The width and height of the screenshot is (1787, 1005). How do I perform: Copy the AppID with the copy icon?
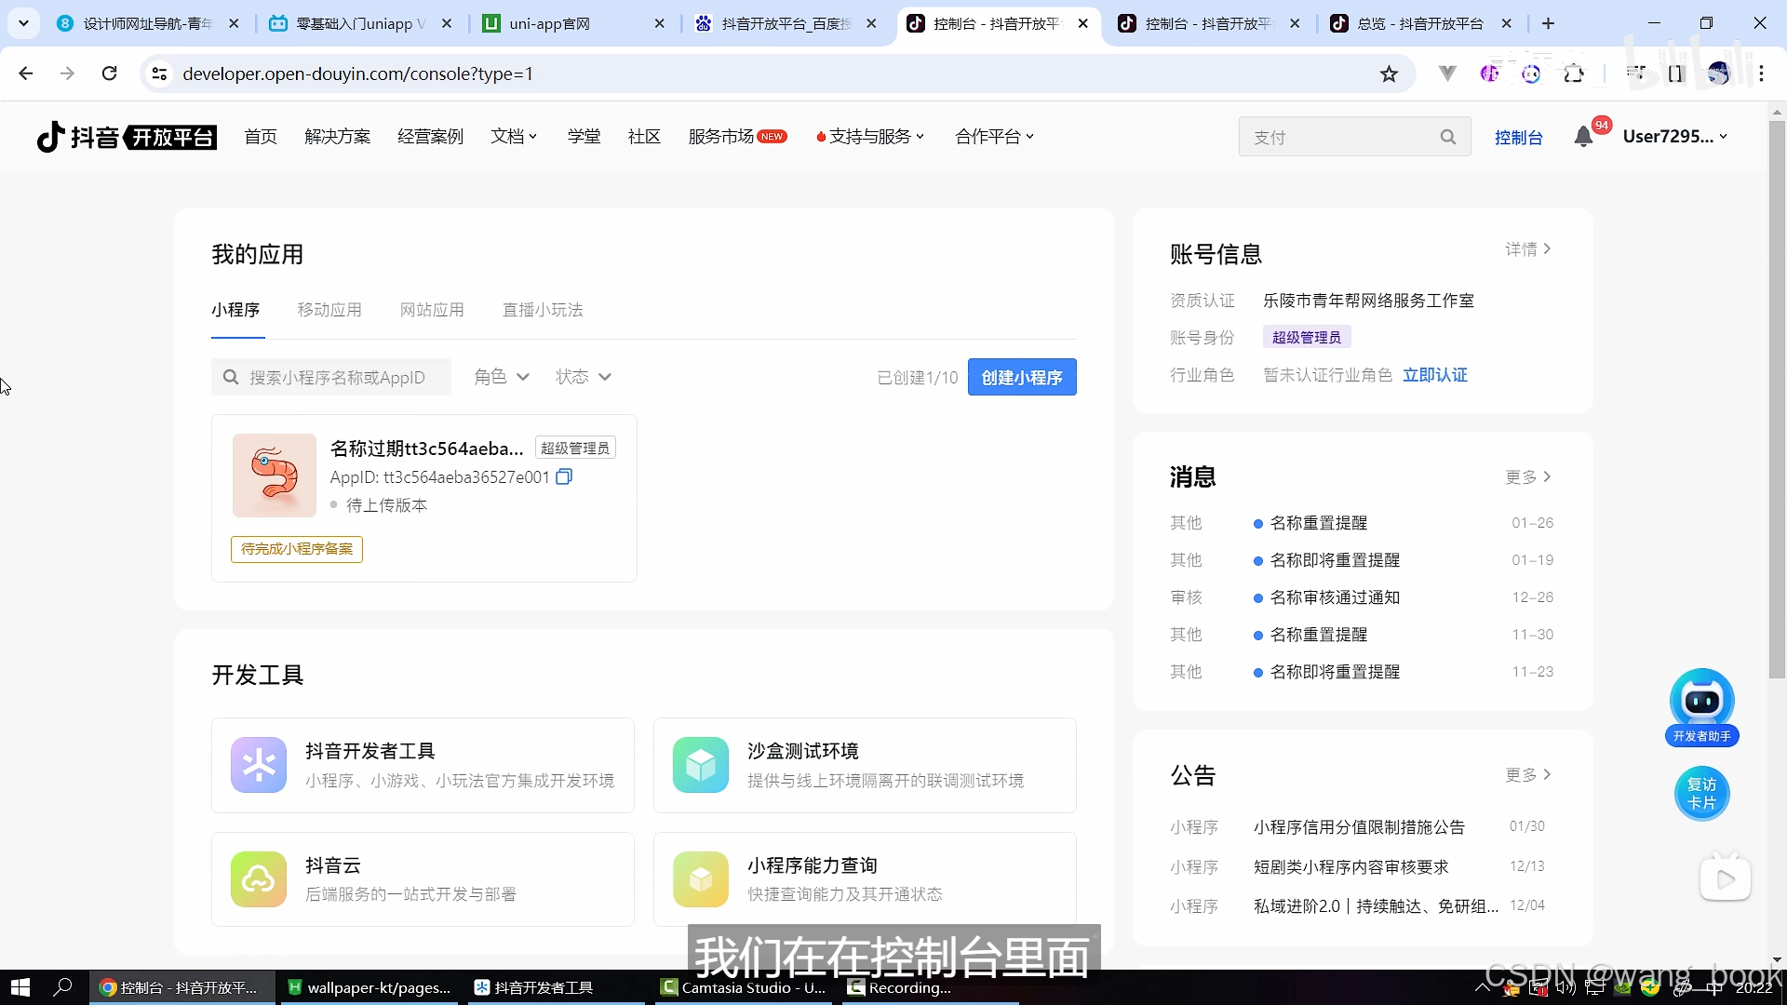click(564, 476)
